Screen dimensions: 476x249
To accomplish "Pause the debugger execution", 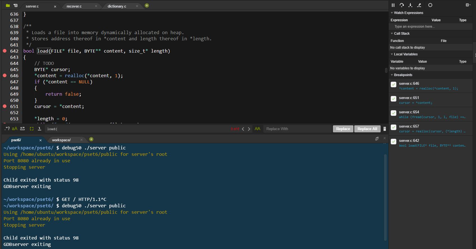I will point(393,5).
